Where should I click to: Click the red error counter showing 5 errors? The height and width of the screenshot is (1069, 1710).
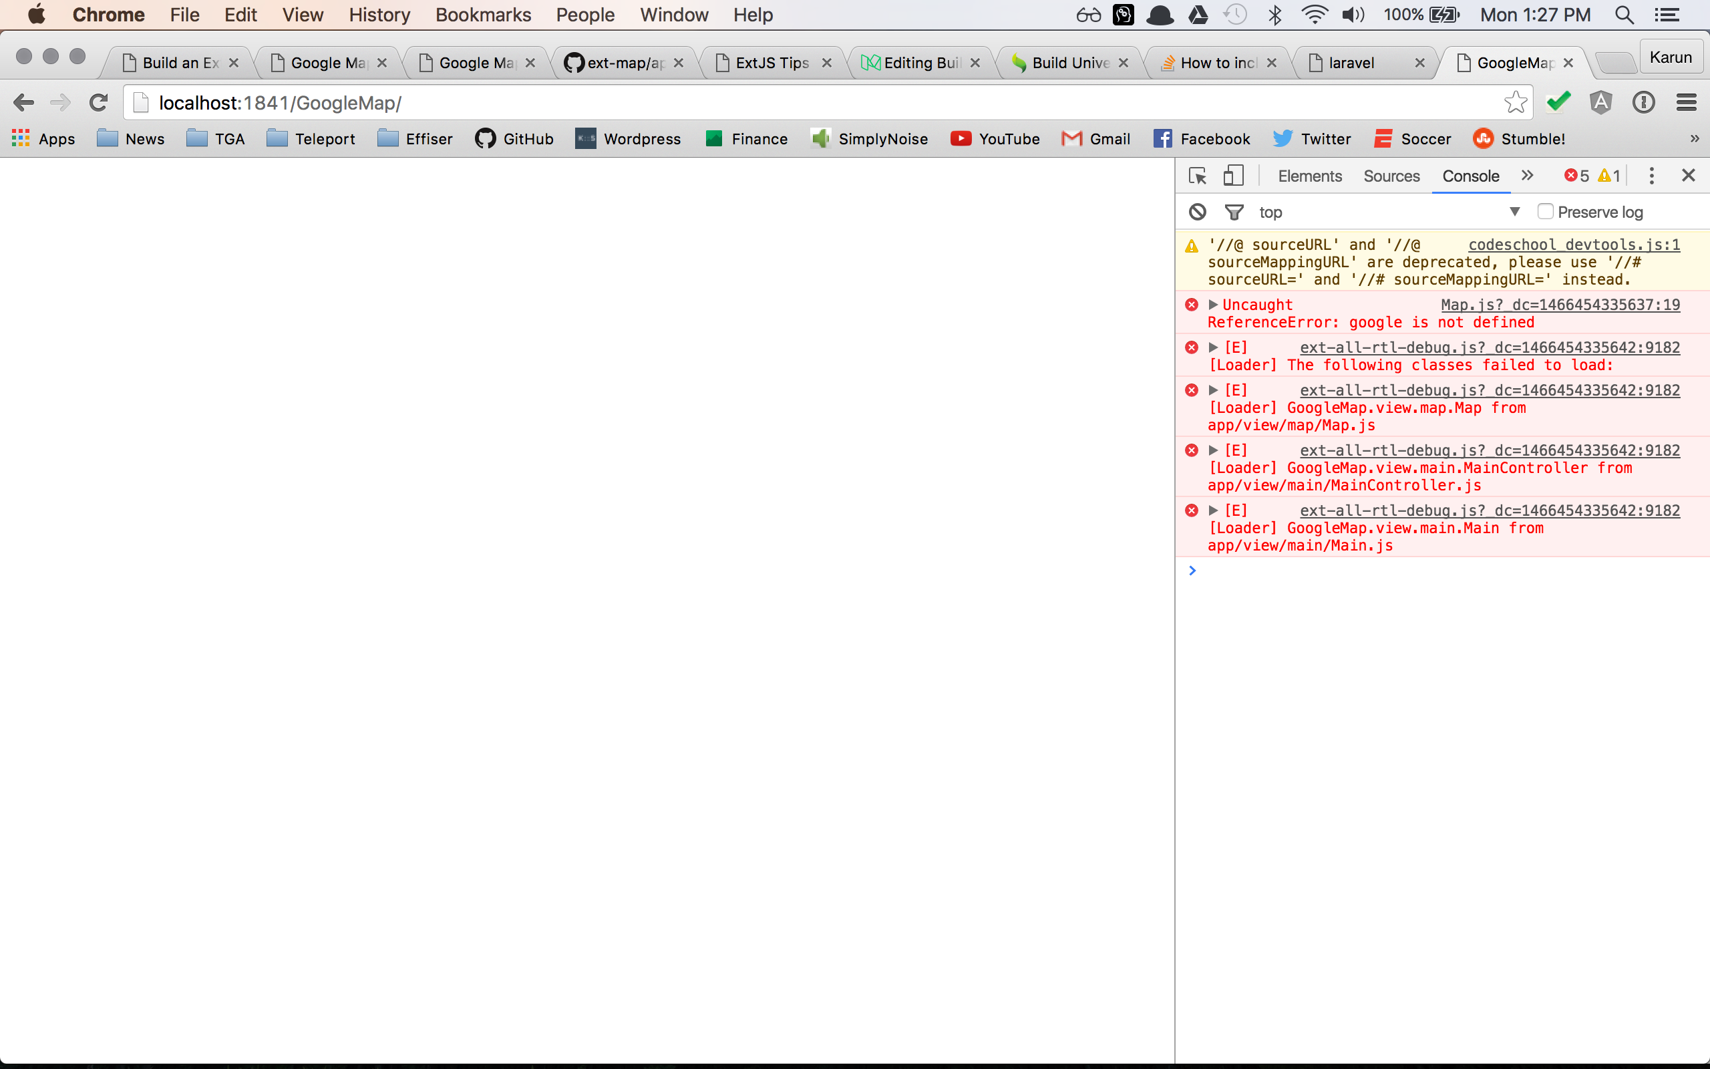tap(1577, 175)
